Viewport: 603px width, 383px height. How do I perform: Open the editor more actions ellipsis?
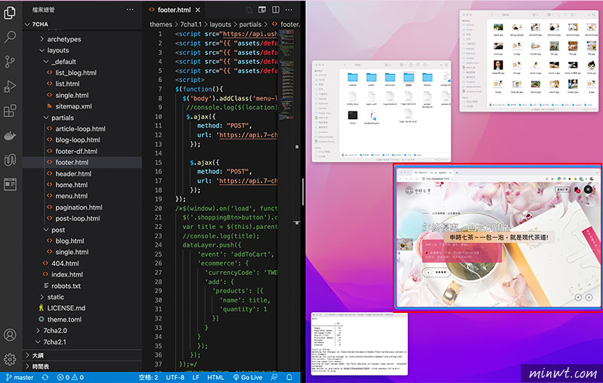289,10
